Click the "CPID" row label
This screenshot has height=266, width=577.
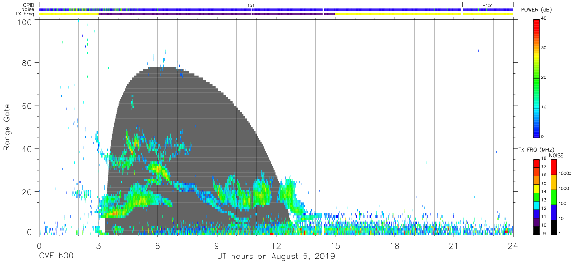click(29, 5)
